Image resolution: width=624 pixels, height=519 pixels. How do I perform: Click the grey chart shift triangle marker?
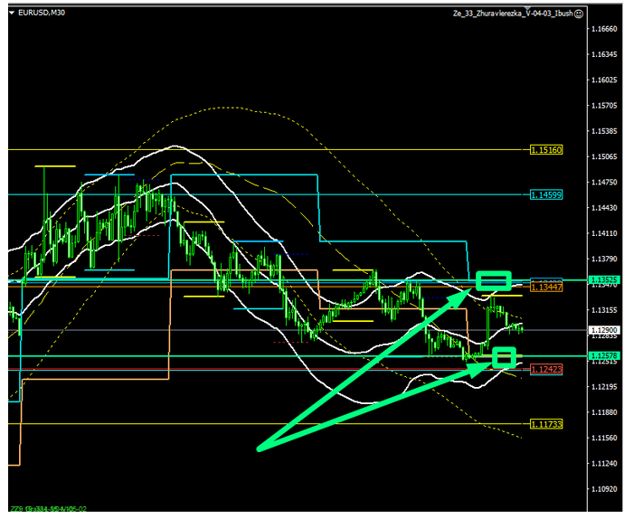[528, 8]
